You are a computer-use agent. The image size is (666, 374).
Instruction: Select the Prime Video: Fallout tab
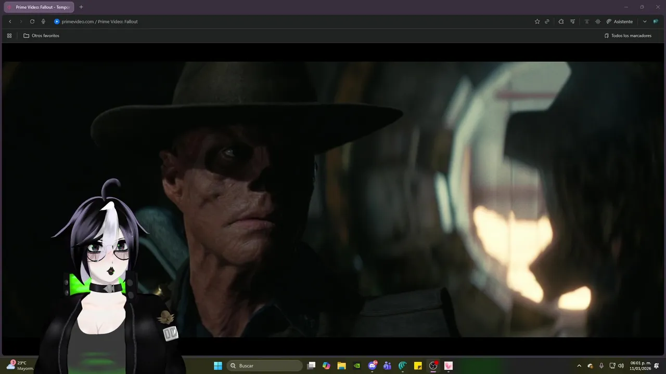click(39, 7)
